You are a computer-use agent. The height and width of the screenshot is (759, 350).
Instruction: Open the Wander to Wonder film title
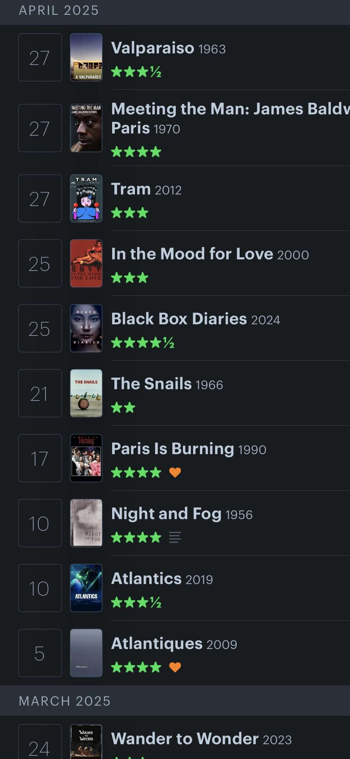pyautogui.click(x=185, y=739)
